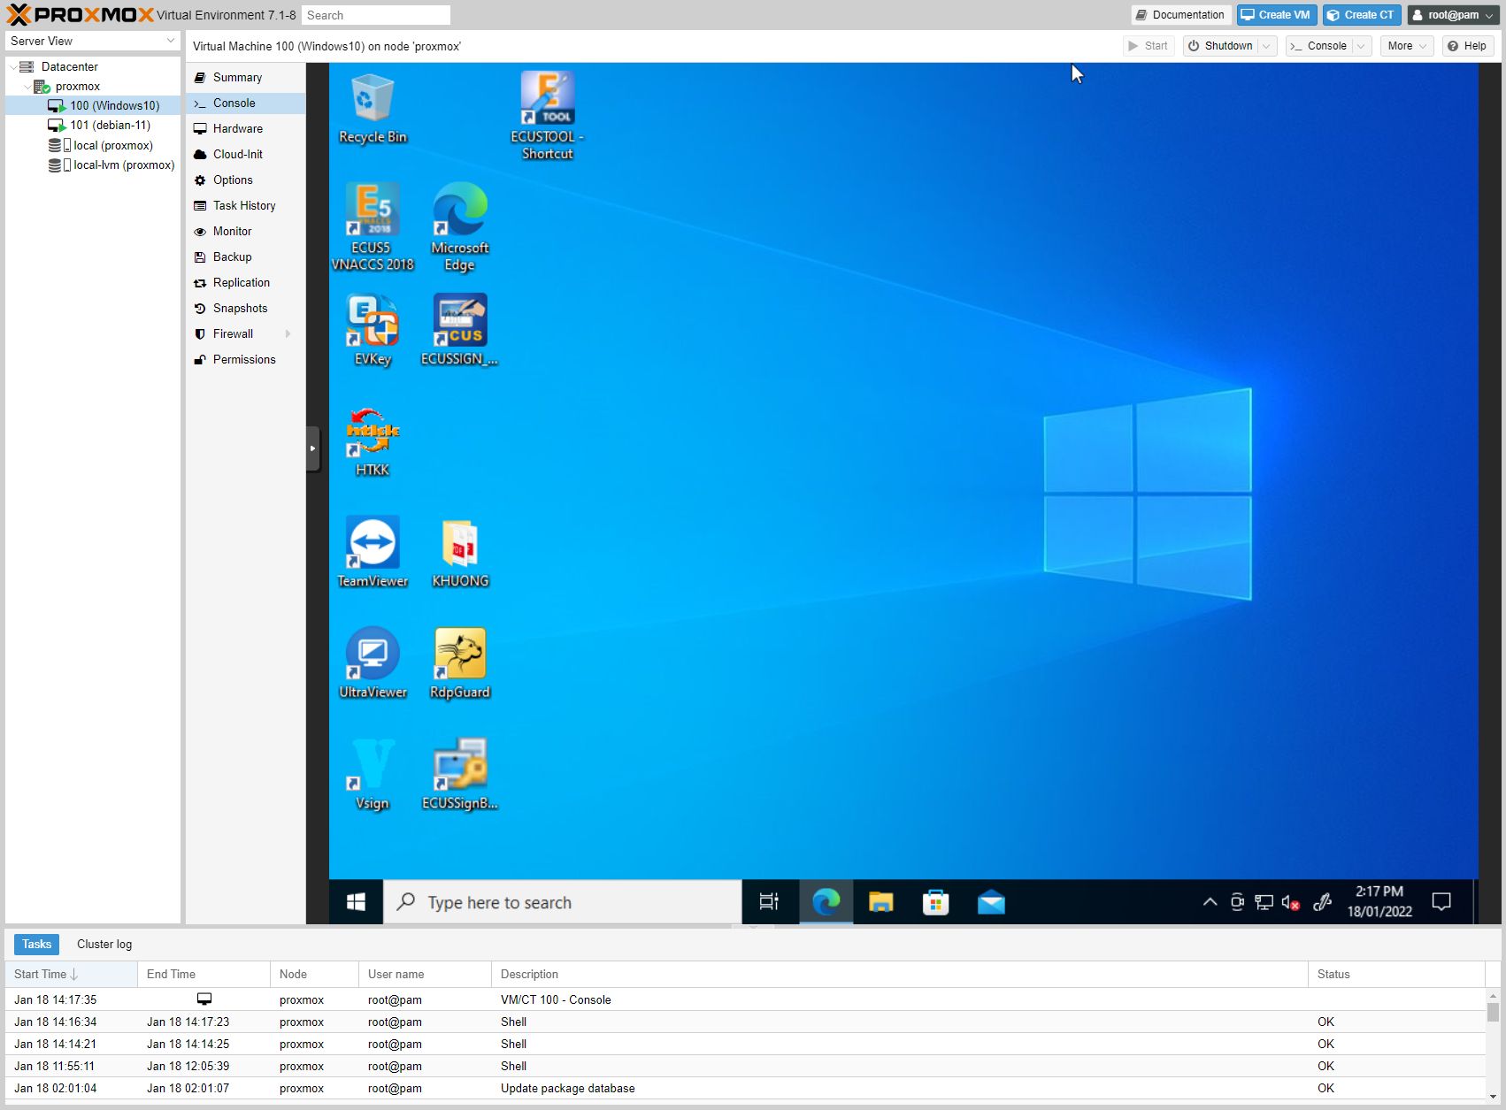
Task: Open the Documentation page
Action: click(1179, 14)
